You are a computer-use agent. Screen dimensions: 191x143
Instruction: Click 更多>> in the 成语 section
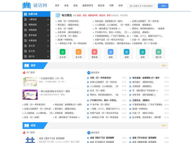point(165,126)
